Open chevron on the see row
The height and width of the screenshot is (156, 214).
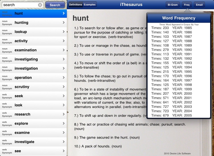pyautogui.click(x=64, y=151)
